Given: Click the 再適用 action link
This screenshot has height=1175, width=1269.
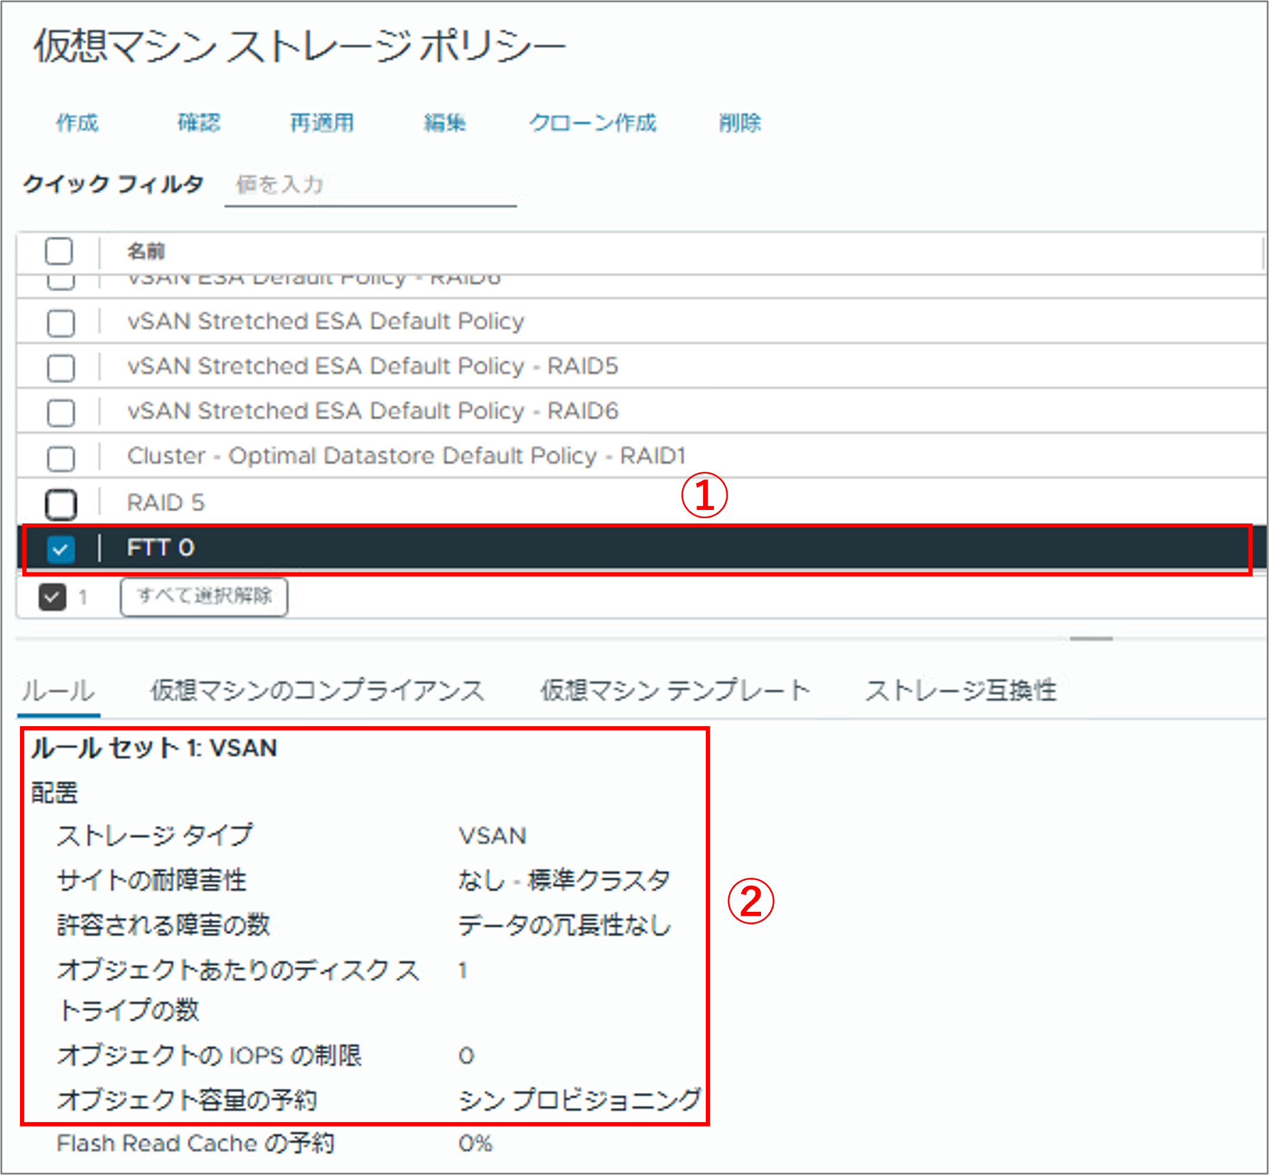Looking at the screenshot, I should pos(322,123).
